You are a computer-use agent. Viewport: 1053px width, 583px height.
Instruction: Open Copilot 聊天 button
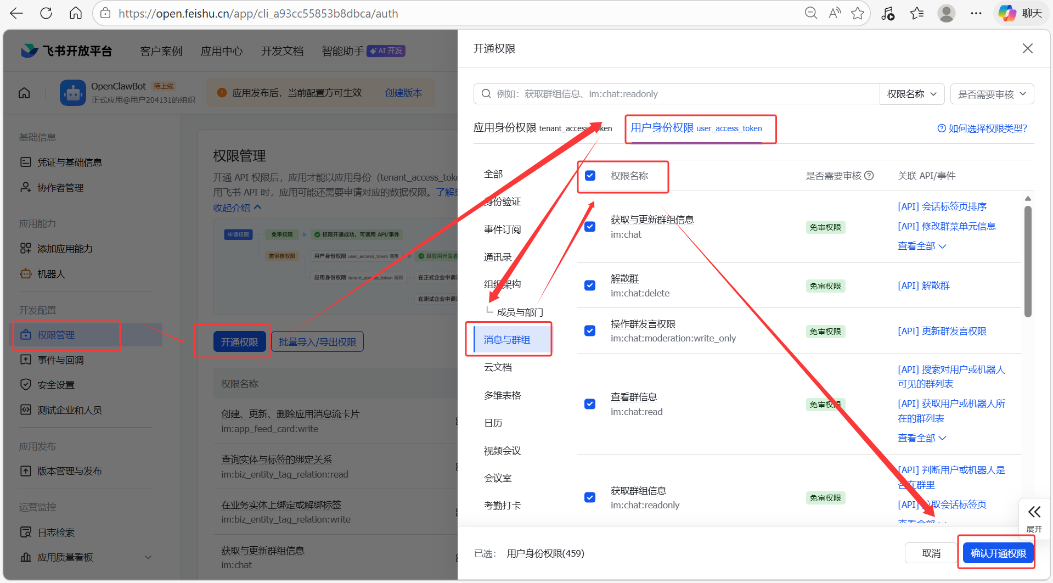tap(1020, 13)
